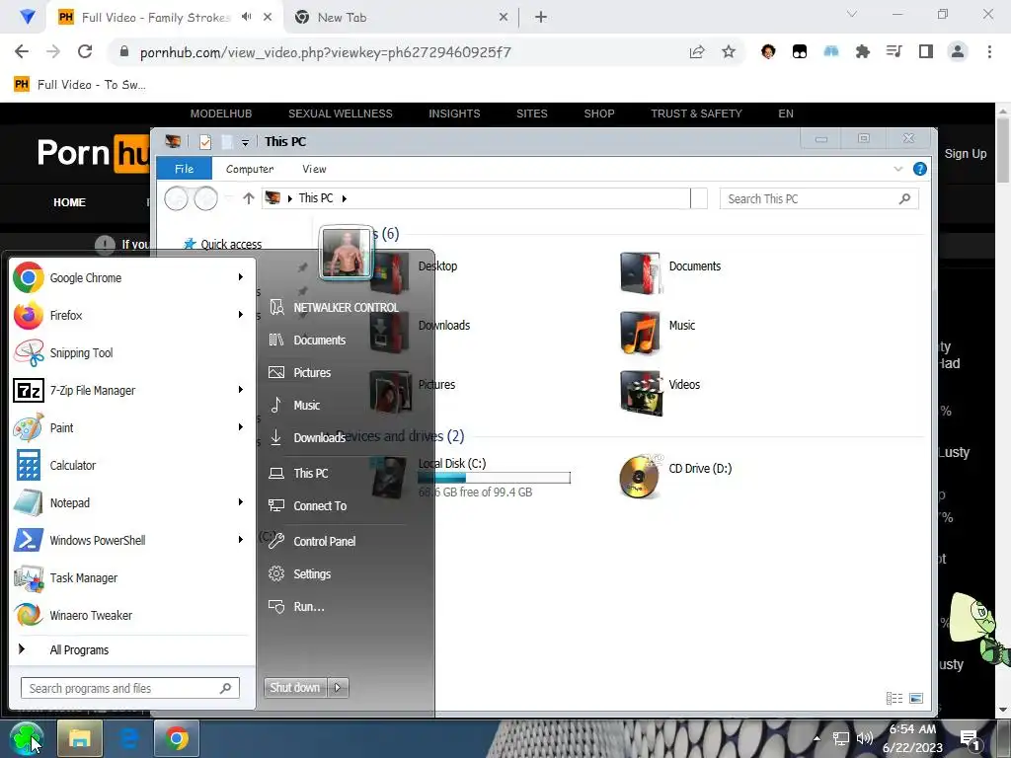
Task: Open the network icon in the system tray
Action: pyautogui.click(x=841, y=738)
